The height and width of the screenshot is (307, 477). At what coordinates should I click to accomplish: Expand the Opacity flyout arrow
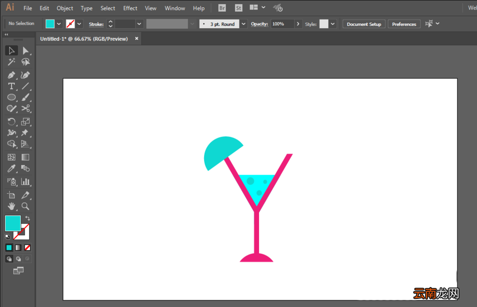[298, 24]
